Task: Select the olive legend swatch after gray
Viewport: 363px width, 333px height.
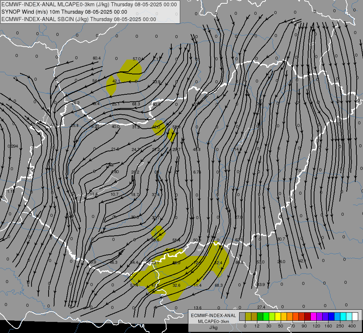Action: 248,317
